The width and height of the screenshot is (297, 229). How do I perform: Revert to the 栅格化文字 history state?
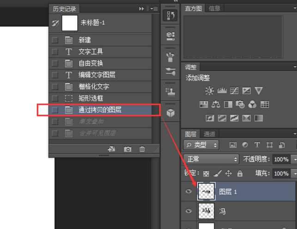[93, 87]
